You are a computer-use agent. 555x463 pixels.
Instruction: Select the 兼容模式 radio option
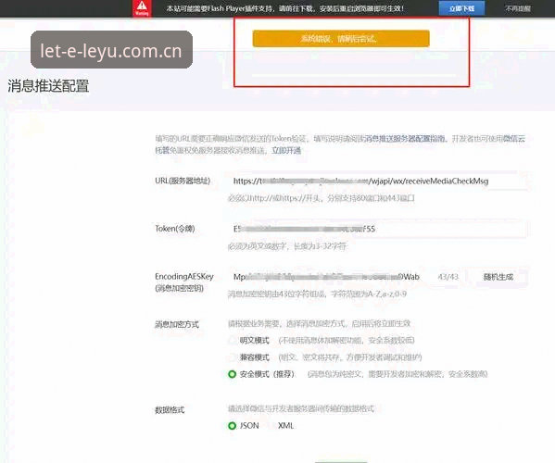pyautogui.click(x=233, y=357)
